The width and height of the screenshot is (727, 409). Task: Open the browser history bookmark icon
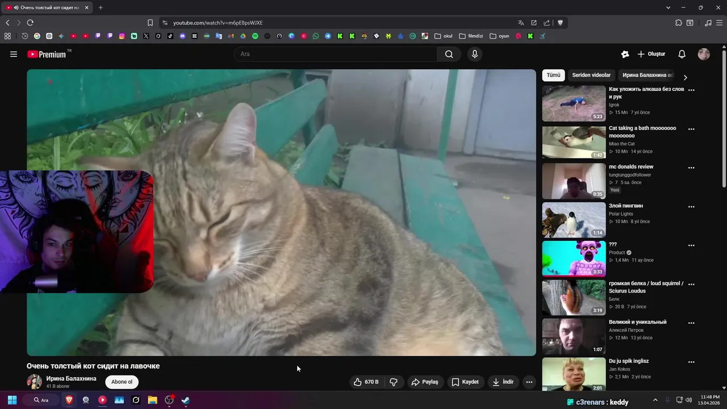click(25, 36)
